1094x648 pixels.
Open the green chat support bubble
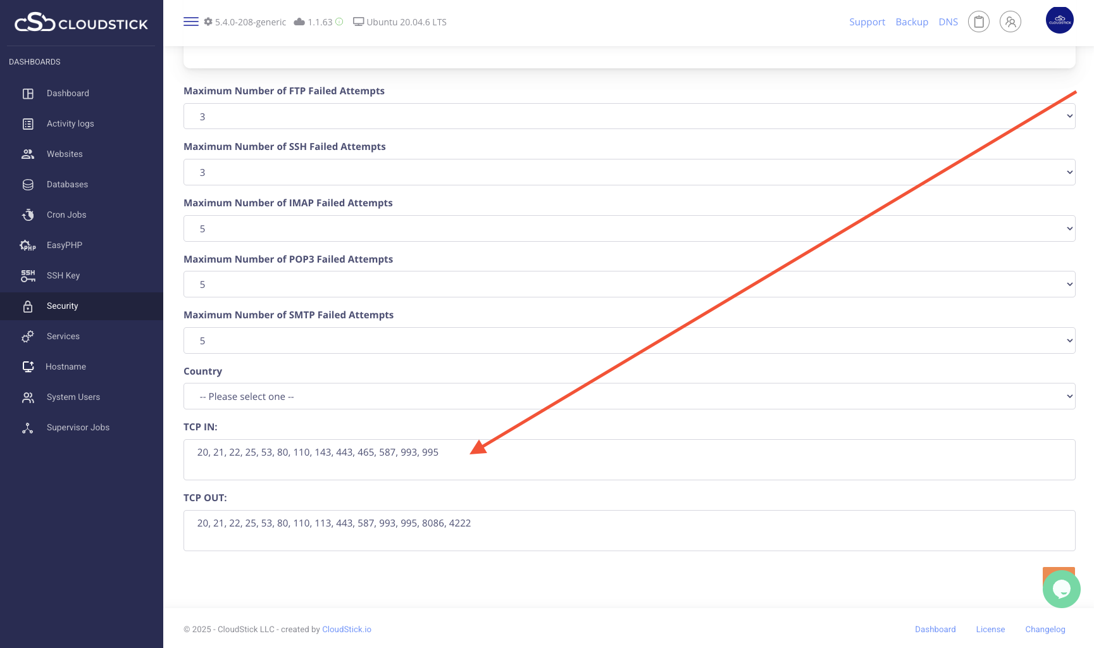pos(1061,589)
